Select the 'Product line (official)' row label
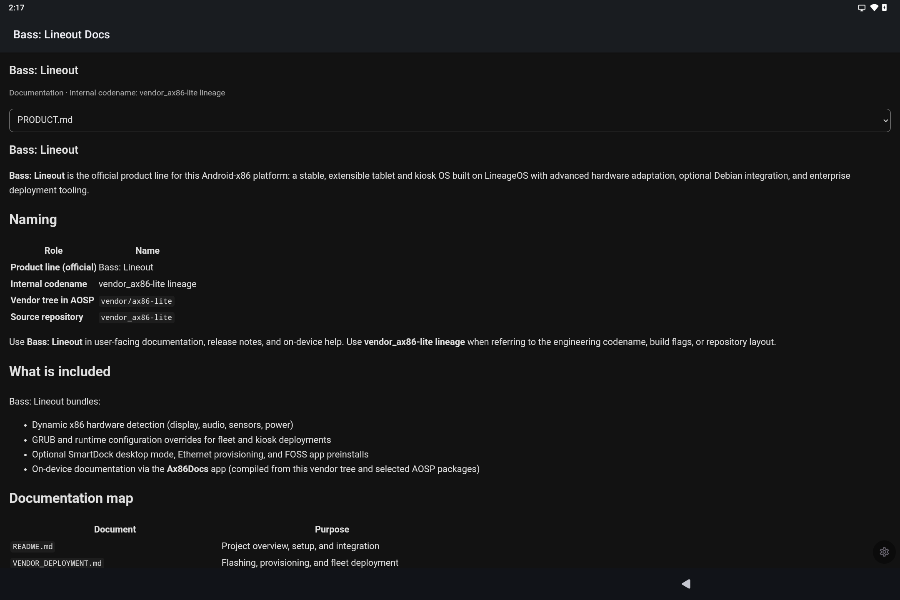The height and width of the screenshot is (600, 900). 53,267
